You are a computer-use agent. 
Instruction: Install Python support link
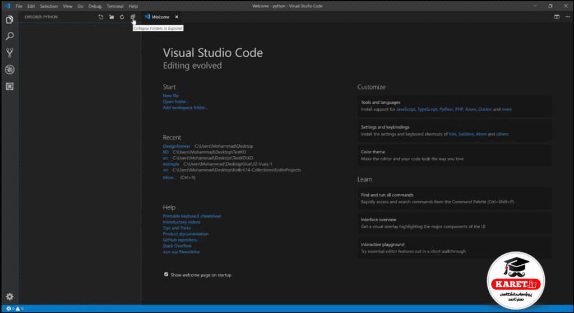pos(446,109)
